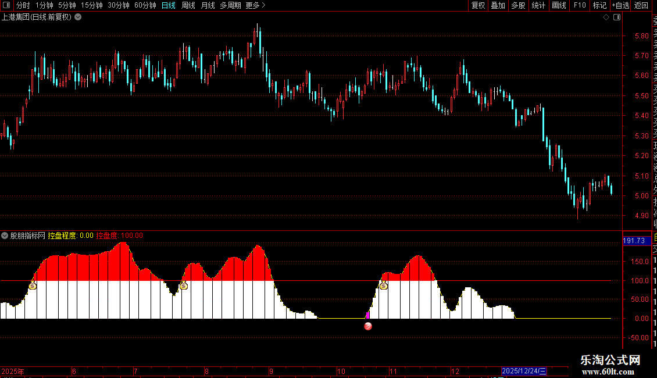Viewport: 657px width, 378px height.
Task: Open the 复权 adjustment button
Action: pos(478,5)
